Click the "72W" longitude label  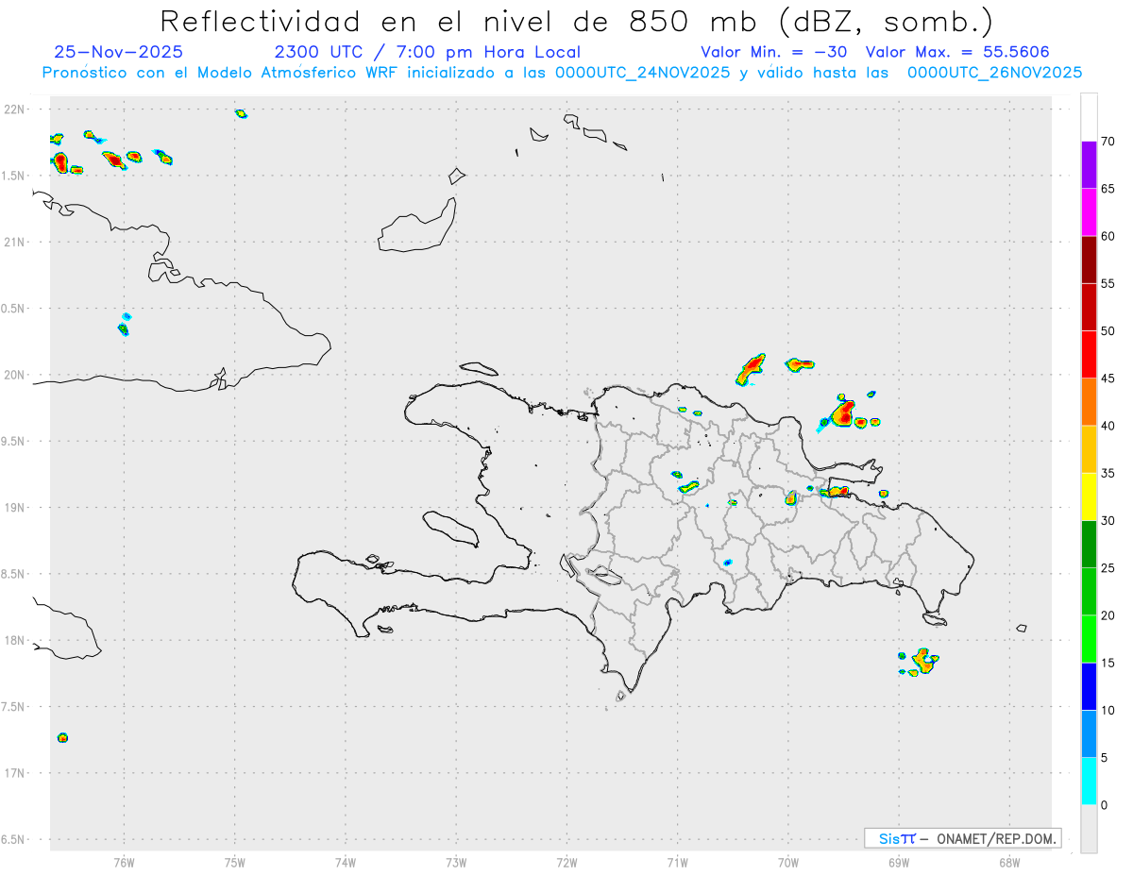point(566,862)
